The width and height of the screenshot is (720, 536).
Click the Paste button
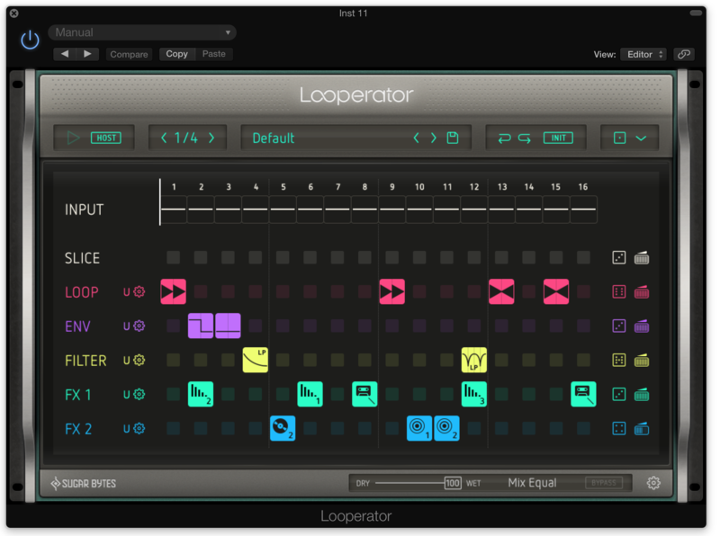pyautogui.click(x=214, y=54)
